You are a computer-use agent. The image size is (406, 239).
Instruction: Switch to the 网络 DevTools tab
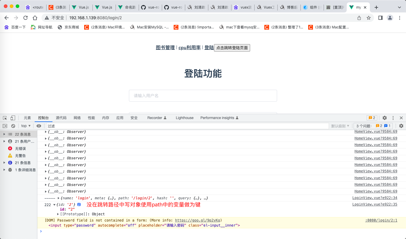tap(77, 118)
